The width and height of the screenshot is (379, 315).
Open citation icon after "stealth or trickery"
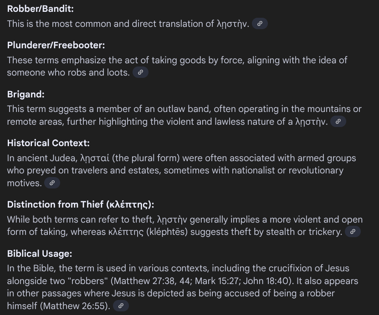(x=353, y=232)
